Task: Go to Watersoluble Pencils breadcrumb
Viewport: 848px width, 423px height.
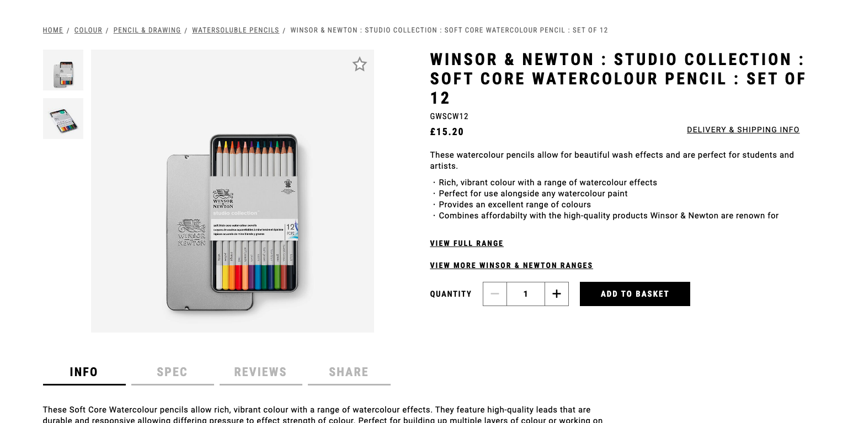Action: (236, 30)
